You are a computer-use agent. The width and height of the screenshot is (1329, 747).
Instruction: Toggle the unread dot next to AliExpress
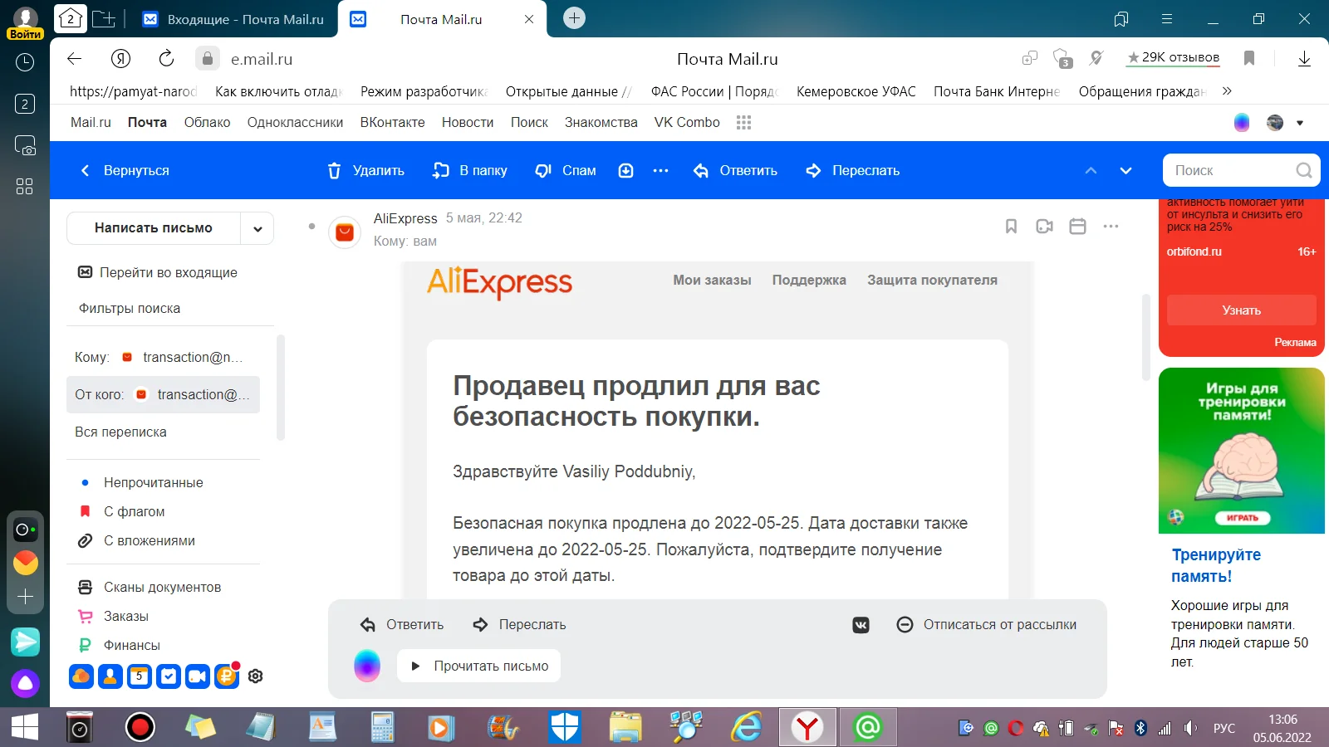pyautogui.click(x=311, y=226)
